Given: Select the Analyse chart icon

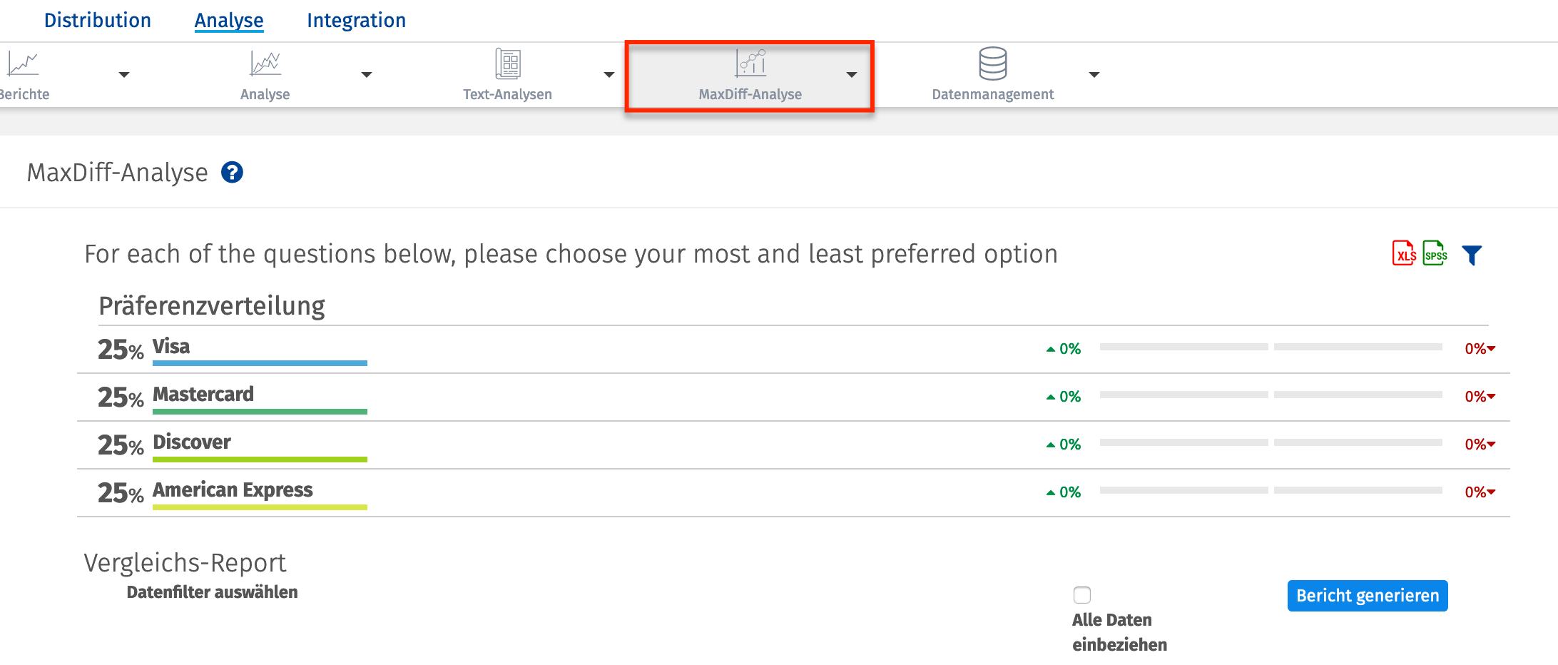Looking at the screenshot, I should [265, 66].
